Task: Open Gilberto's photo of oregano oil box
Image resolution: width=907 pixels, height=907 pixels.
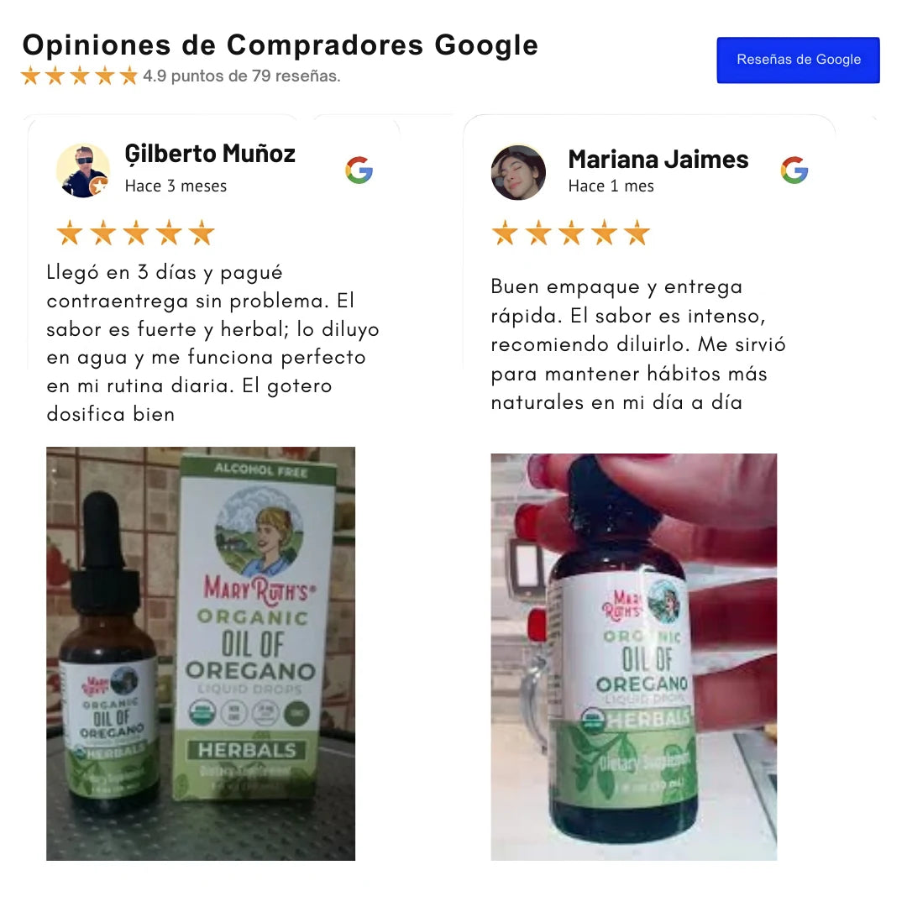Action: (x=201, y=653)
